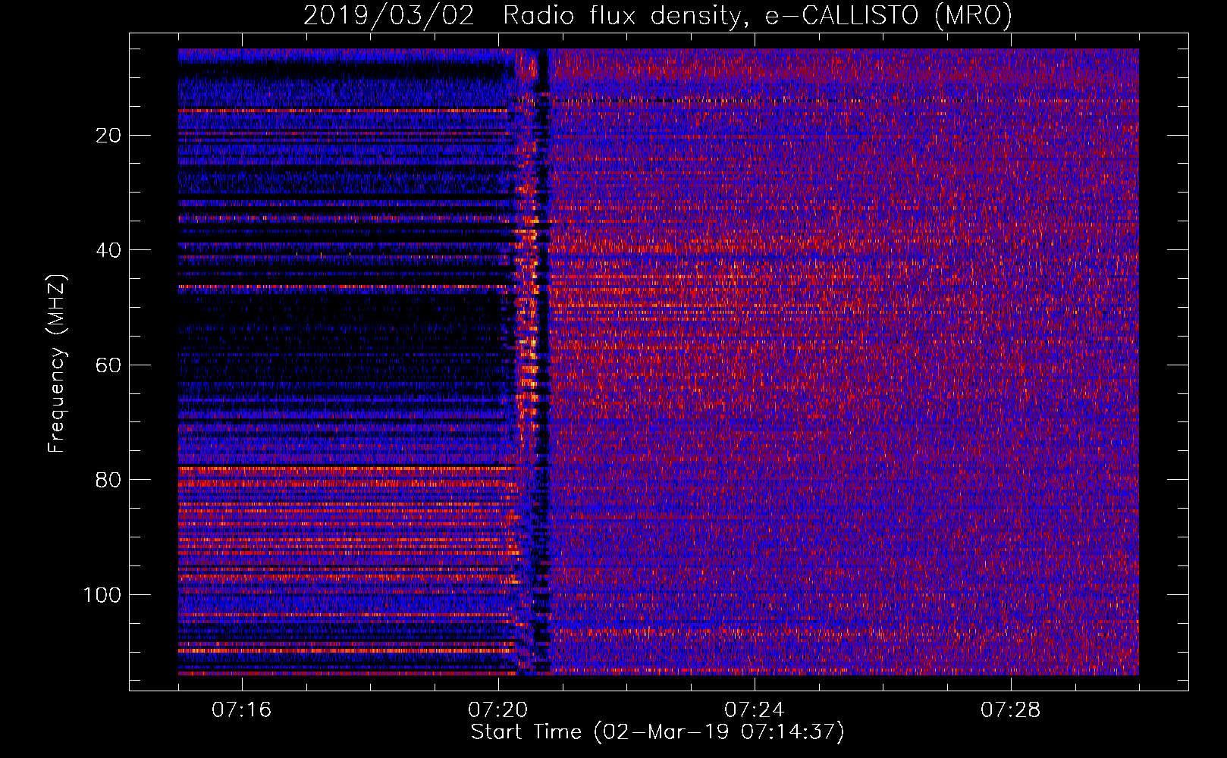Click the '07:24' time tick label
Viewport: 1227px width, 758px height.
(755, 710)
